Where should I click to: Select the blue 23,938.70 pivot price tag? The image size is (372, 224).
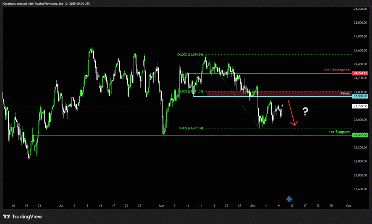pos(360,96)
